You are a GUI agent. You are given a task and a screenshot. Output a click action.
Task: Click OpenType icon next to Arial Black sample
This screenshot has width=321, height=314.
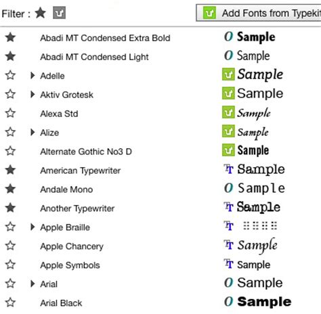[x=228, y=302]
